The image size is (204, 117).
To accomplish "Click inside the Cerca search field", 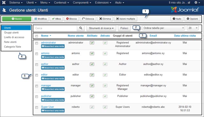I will 55,28.
